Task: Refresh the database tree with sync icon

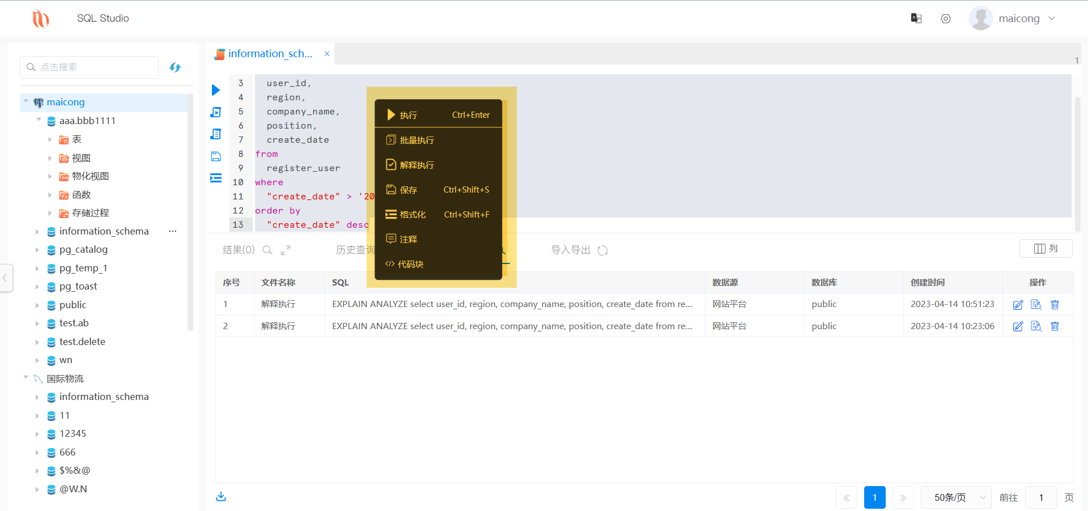Action: (175, 67)
